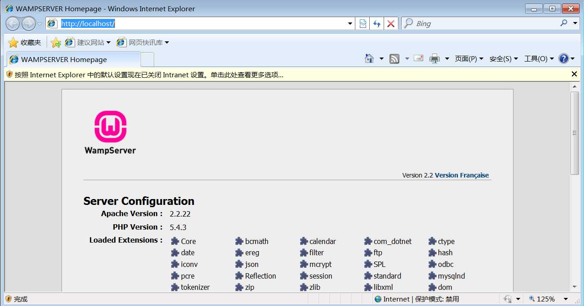Click the Add to Favorites Bar star icon
Screen dimensions: 584x306
pyautogui.click(x=56, y=42)
